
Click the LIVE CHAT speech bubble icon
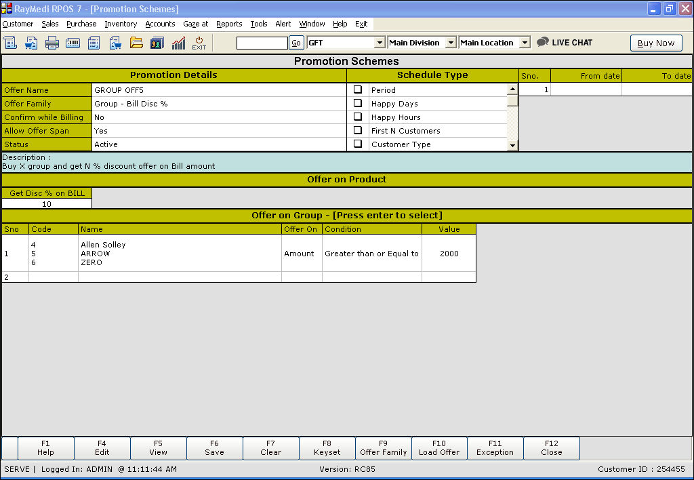(543, 42)
